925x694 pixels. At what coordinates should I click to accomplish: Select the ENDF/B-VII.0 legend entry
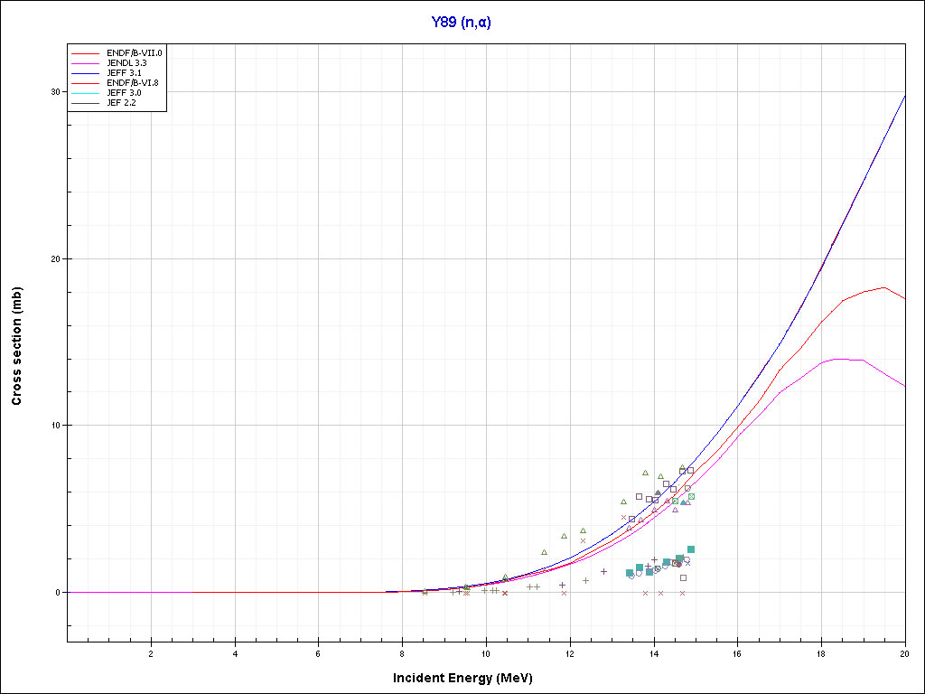pos(134,53)
